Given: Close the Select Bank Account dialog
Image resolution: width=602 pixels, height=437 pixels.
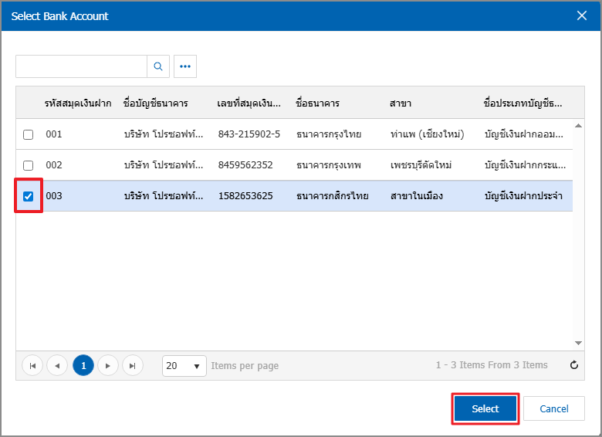Looking at the screenshot, I should click(581, 15).
